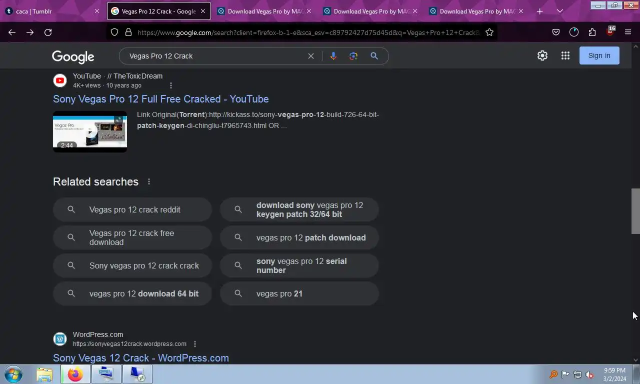Open File Explorer from taskbar
The height and width of the screenshot is (384, 640).
(44, 374)
